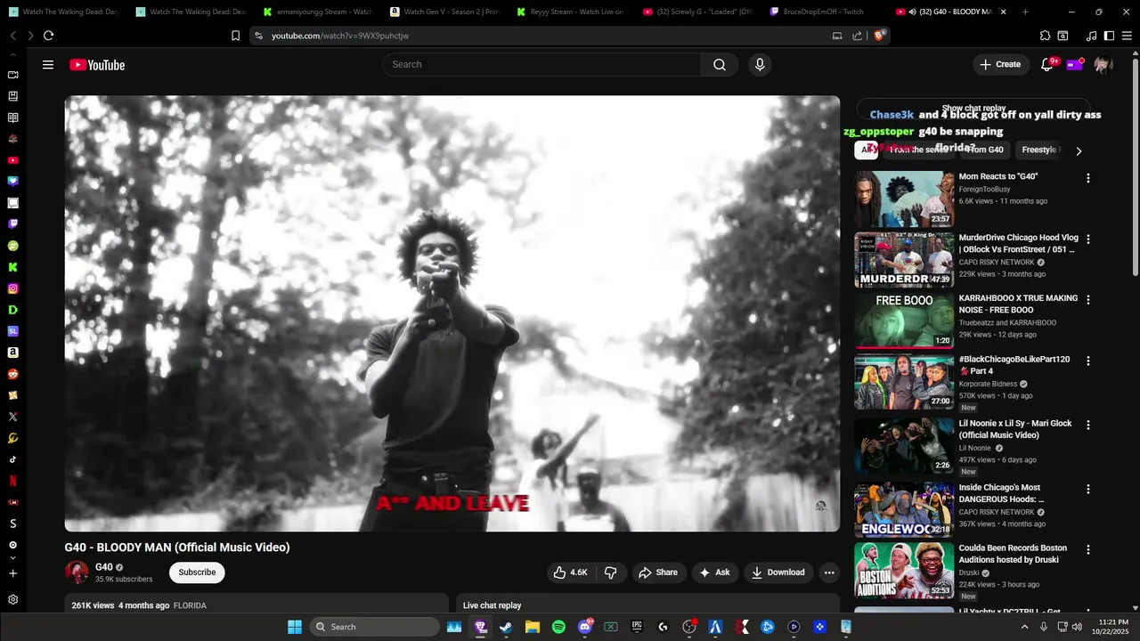The width and height of the screenshot is (1140, 641).
Task: Reload the page
Action: pyautogui.click(x=48, y=36)
